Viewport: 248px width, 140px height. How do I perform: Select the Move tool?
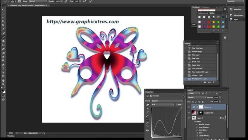tap(3, 10)
